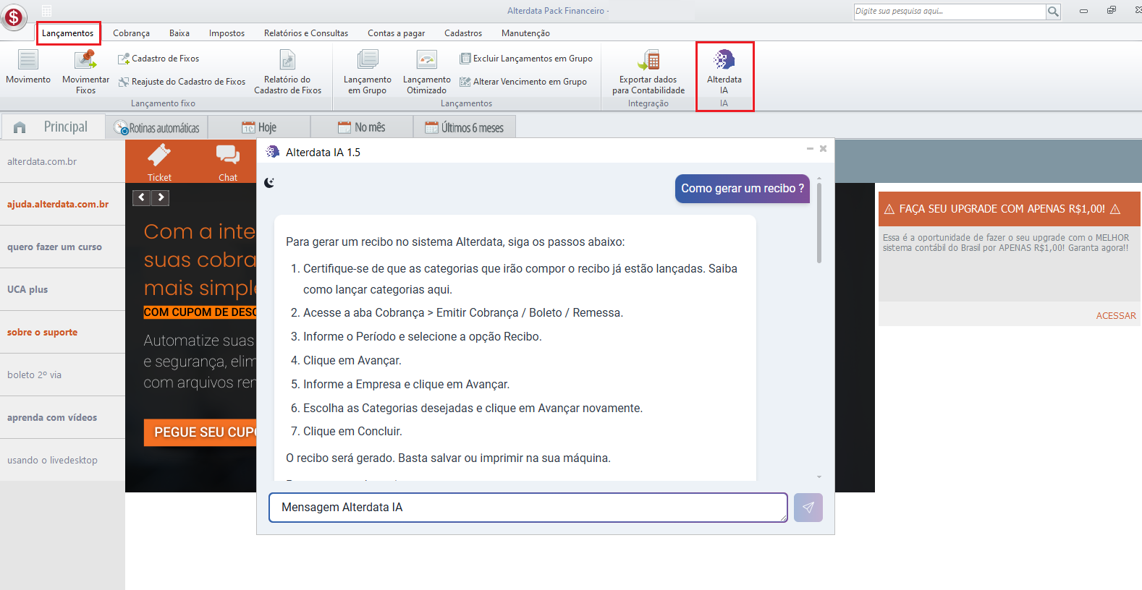1142x590 pixels.
Task: Switch to the Principal home tab
Action: coord(52,127)
